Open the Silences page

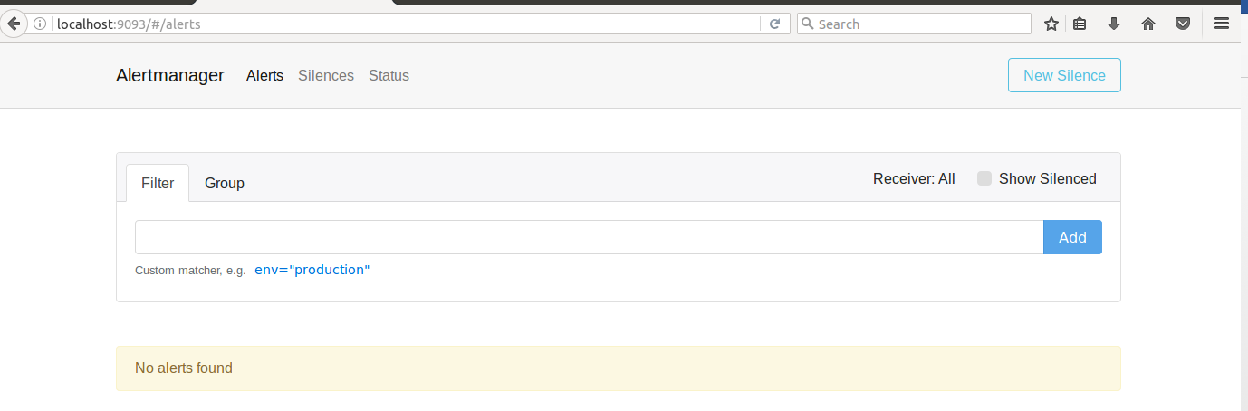(x=326, y=76)
